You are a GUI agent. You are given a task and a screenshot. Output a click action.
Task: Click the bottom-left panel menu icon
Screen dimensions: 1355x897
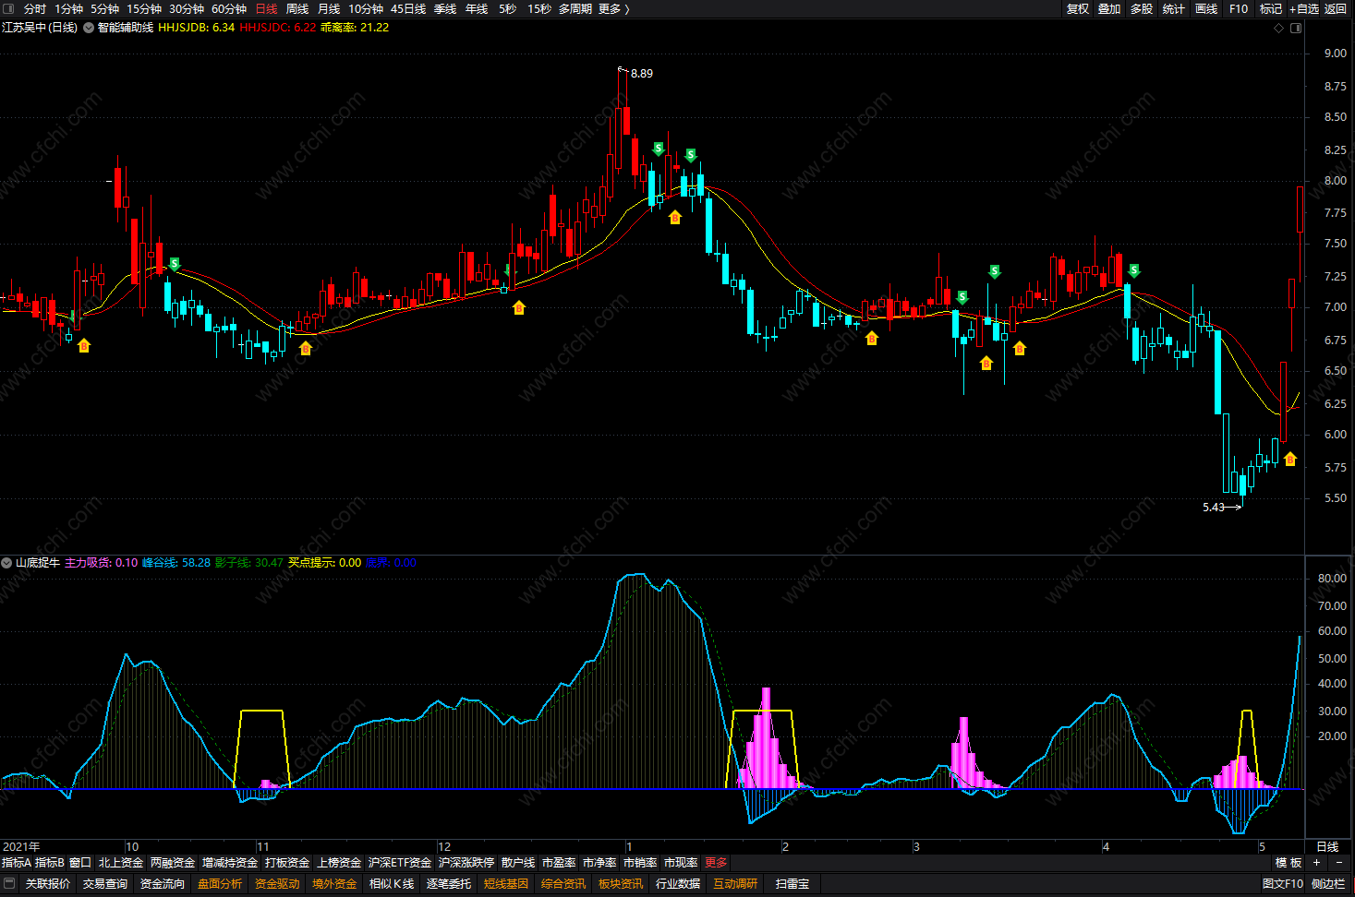tap(10, 883)
